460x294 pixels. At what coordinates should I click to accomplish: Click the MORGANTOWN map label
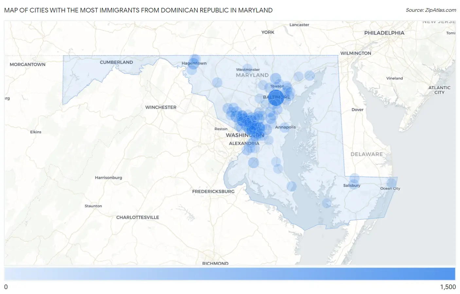[x=27, y=64]
